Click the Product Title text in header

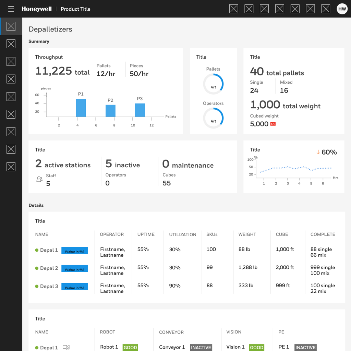pyautogui.click(x=75, y=9)
